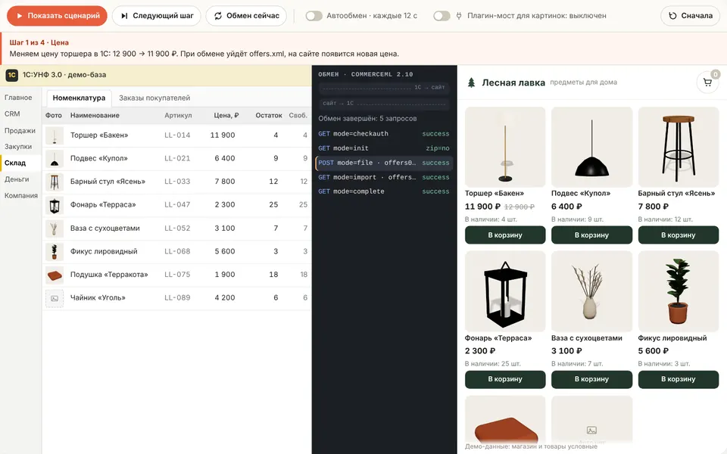Add Подвес «Купол» to cart

(591, 235)
